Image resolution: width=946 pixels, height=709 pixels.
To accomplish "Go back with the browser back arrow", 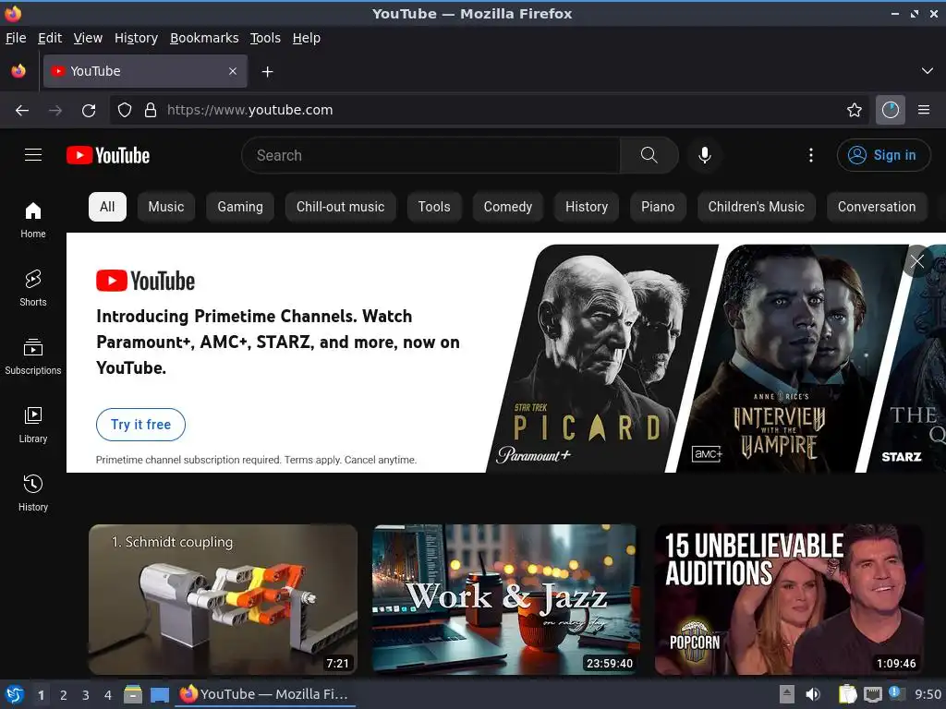I will pyautogui.click(x=22, y=110).
